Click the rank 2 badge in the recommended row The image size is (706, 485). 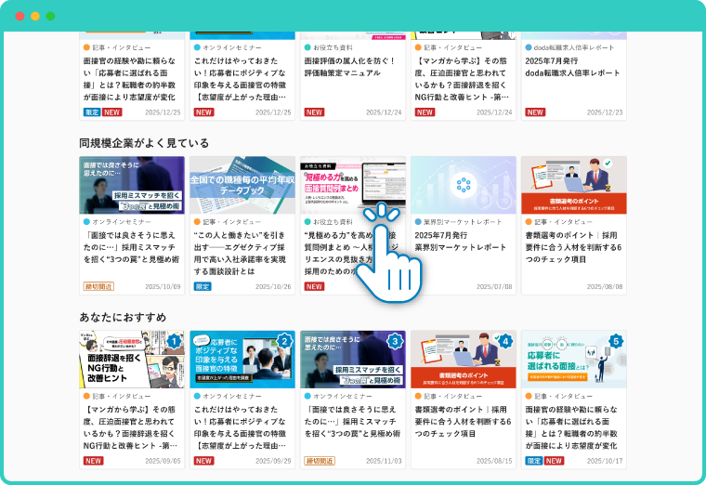[285, 342]
